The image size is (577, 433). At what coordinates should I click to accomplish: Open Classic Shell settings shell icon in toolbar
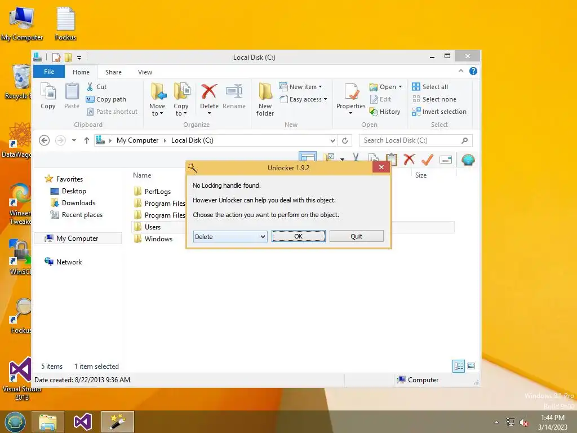(x=468, y=160)
